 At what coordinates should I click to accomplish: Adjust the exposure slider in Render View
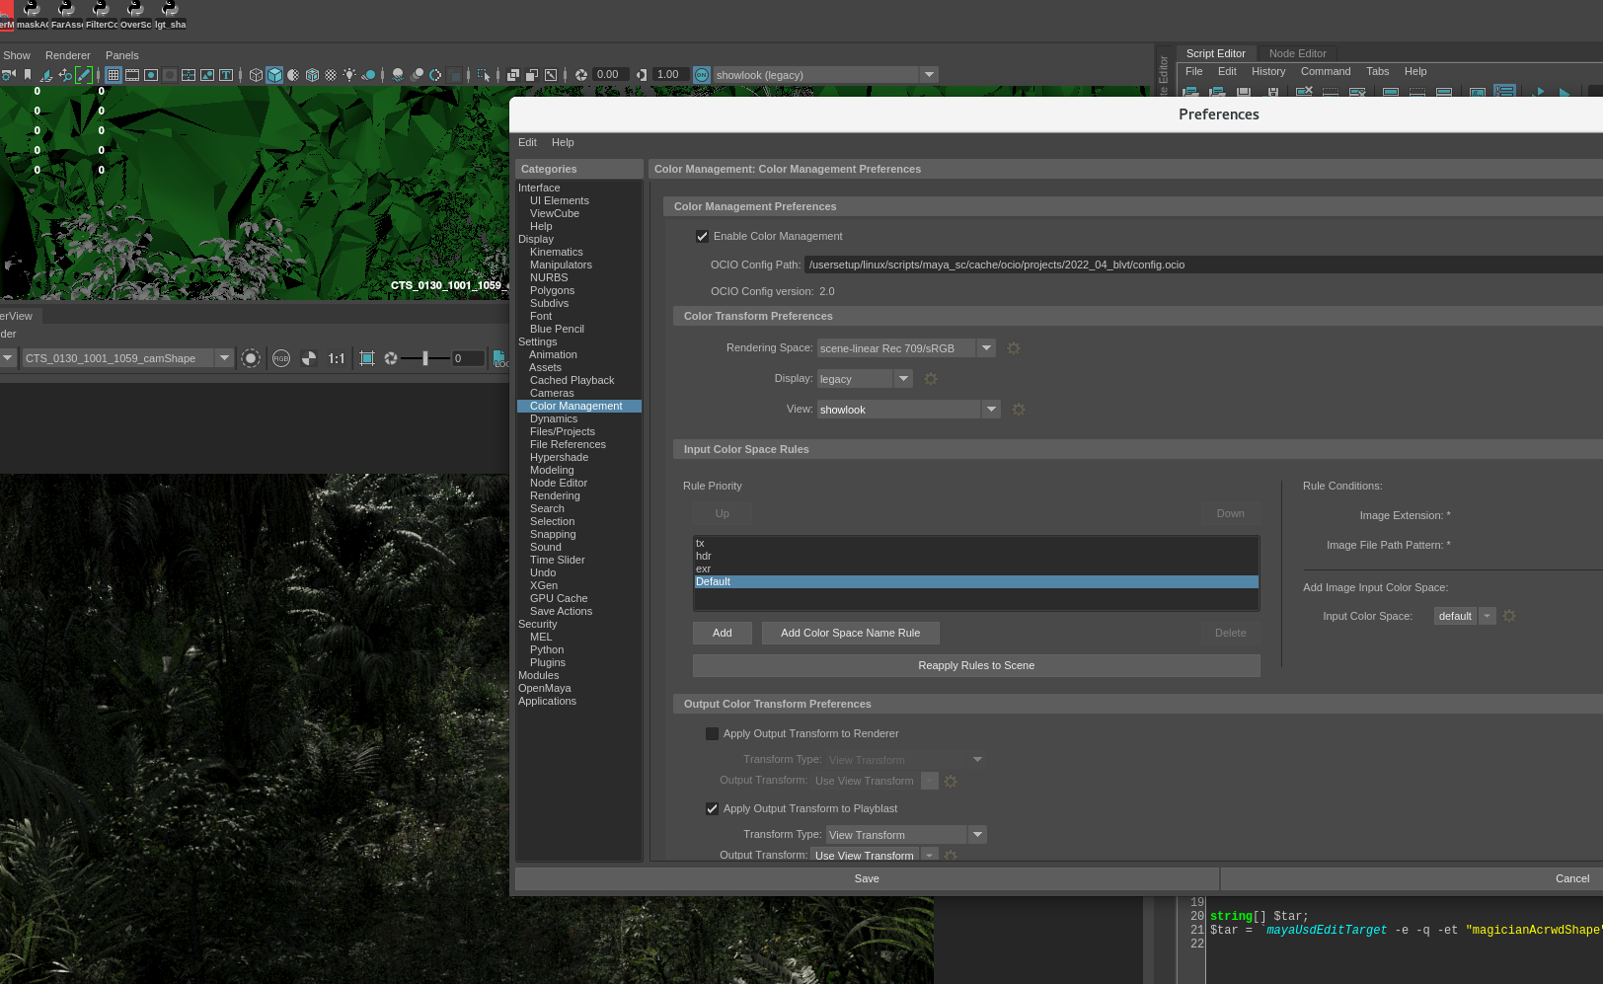(x=424, y=358)
